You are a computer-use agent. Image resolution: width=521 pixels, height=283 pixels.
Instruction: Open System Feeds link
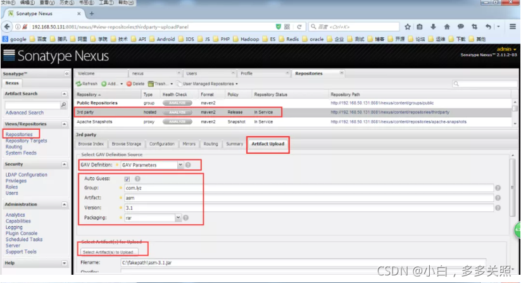(x=21, y=153)
